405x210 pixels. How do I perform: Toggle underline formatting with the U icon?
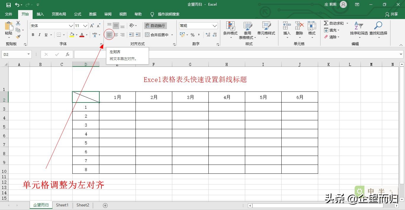(x=46, y=35)
